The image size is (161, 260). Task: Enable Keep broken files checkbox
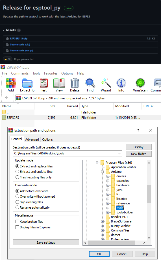click(x=17, y=222)
